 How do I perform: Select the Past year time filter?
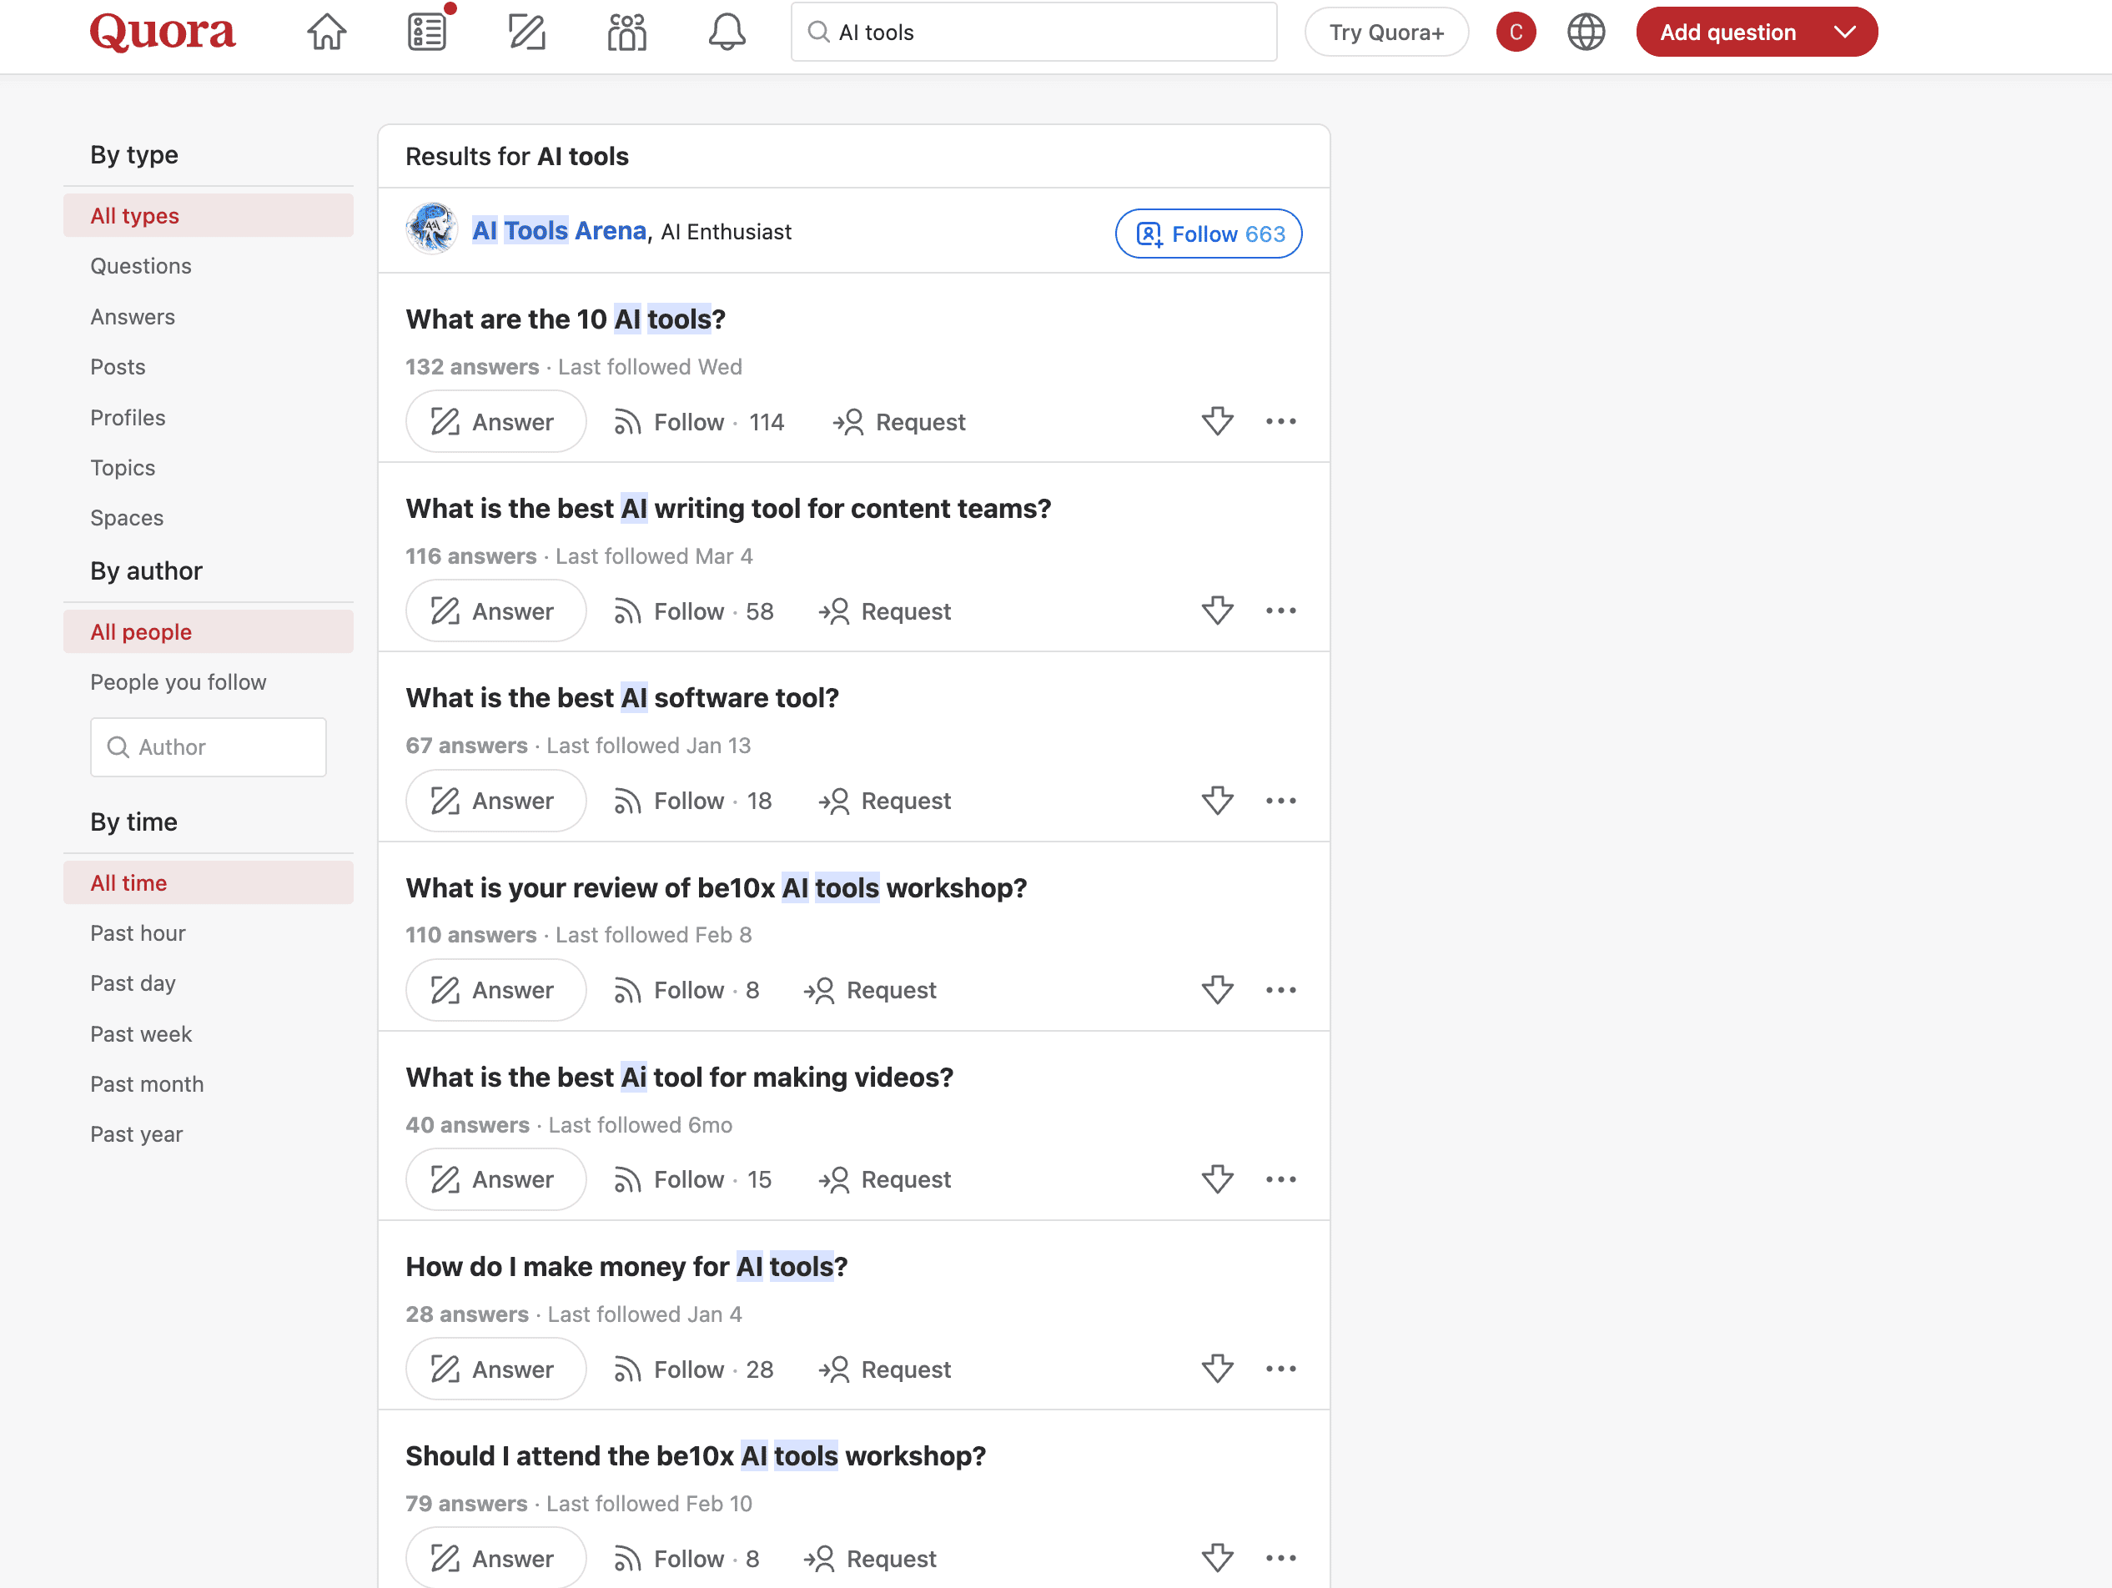tap(137, 1134)
